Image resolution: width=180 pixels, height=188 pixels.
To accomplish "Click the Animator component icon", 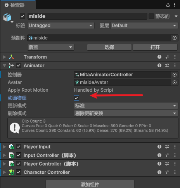I will click(11, 65).
